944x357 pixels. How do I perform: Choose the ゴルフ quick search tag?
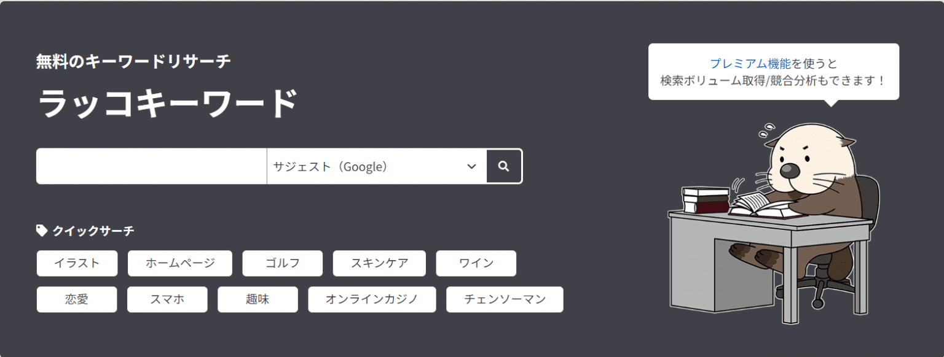tap(283, 263)
